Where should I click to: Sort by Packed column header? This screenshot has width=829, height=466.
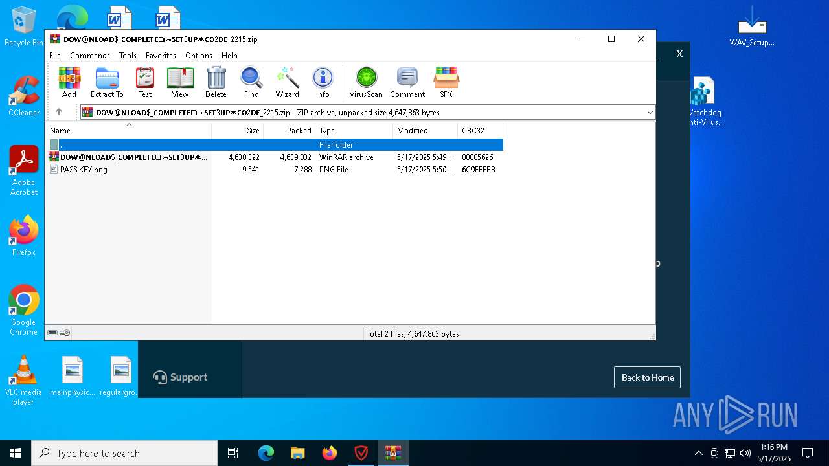point(290,131)
